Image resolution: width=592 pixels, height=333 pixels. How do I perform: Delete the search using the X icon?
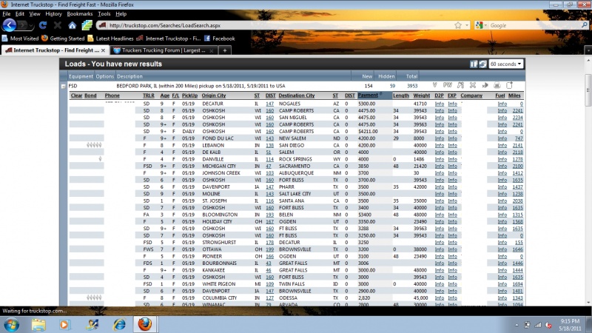click(x=474, y=86)
